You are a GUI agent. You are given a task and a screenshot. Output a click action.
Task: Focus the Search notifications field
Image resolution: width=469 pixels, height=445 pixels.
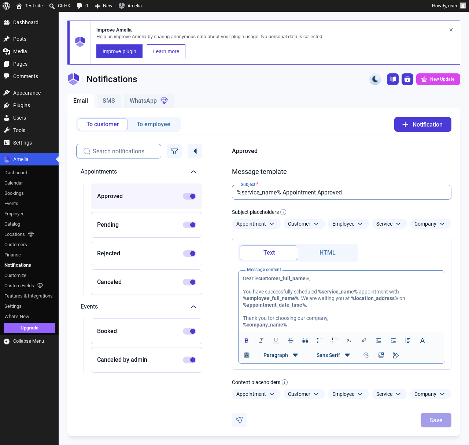tap(119, 151)
